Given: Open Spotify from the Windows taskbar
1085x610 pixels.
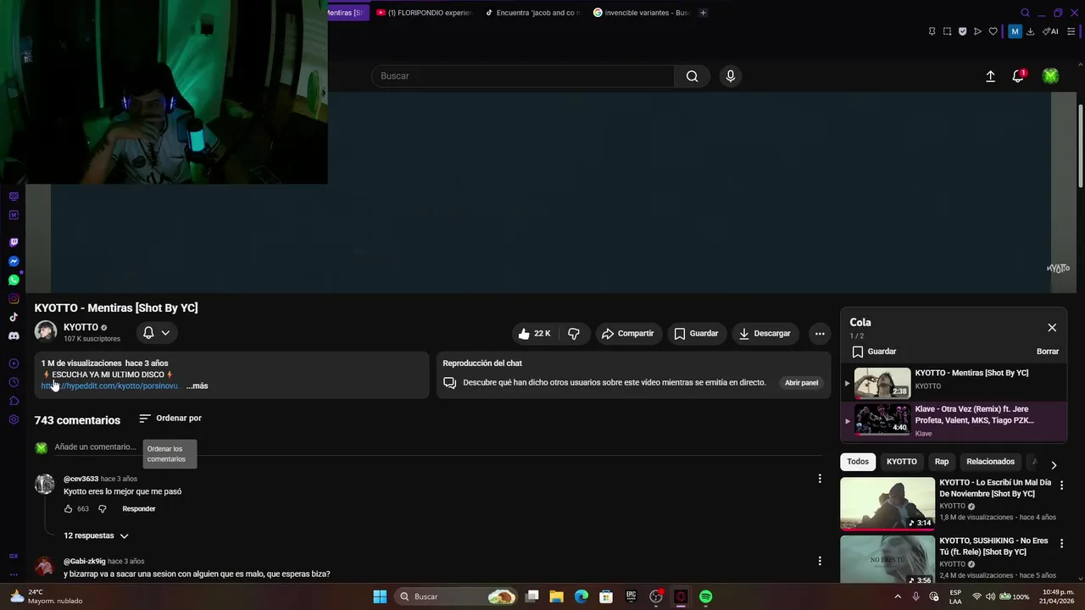Looking at the screenshot, I should pyautogui.click(x=705, y=596).
